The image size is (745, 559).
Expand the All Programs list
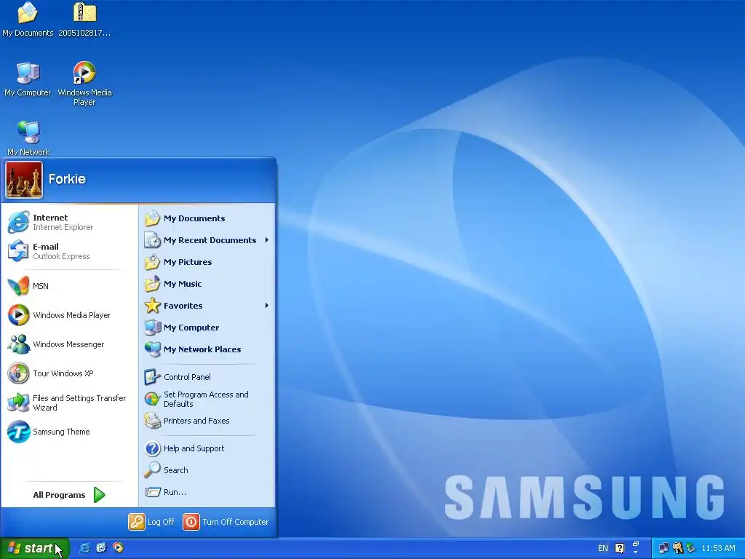tap(69, 495)
